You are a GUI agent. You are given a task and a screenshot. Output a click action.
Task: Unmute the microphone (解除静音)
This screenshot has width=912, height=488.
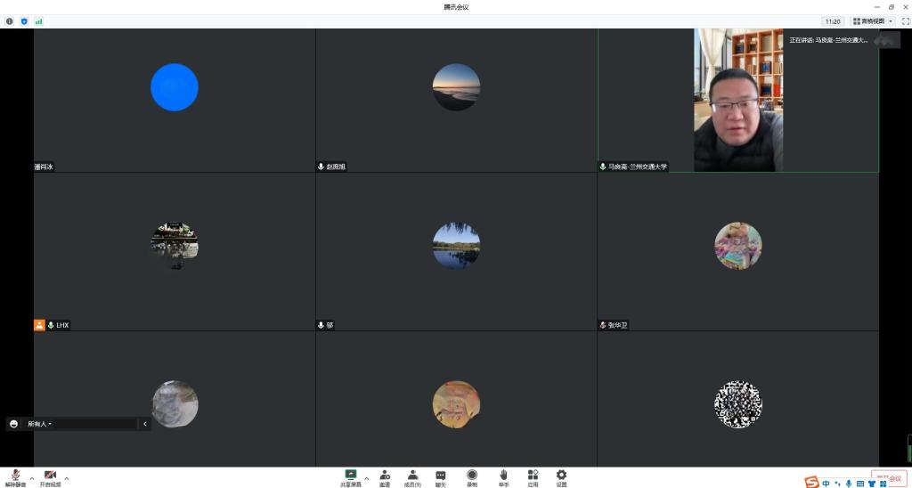coord(15,476)
